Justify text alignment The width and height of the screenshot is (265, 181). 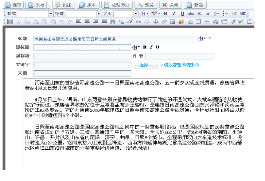coord(104,21)
